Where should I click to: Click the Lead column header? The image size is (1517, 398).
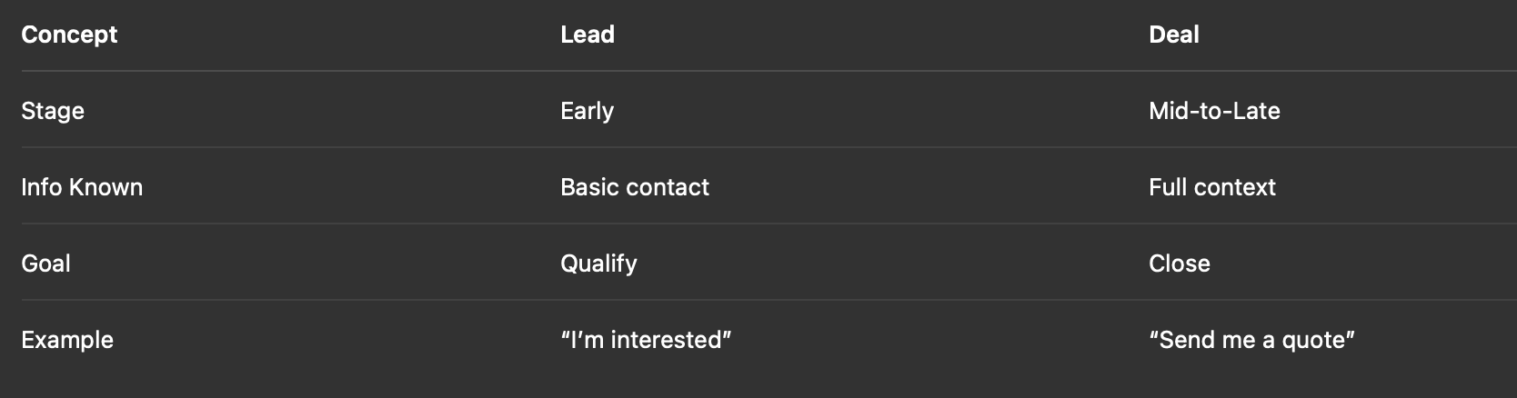click(588, 35)
